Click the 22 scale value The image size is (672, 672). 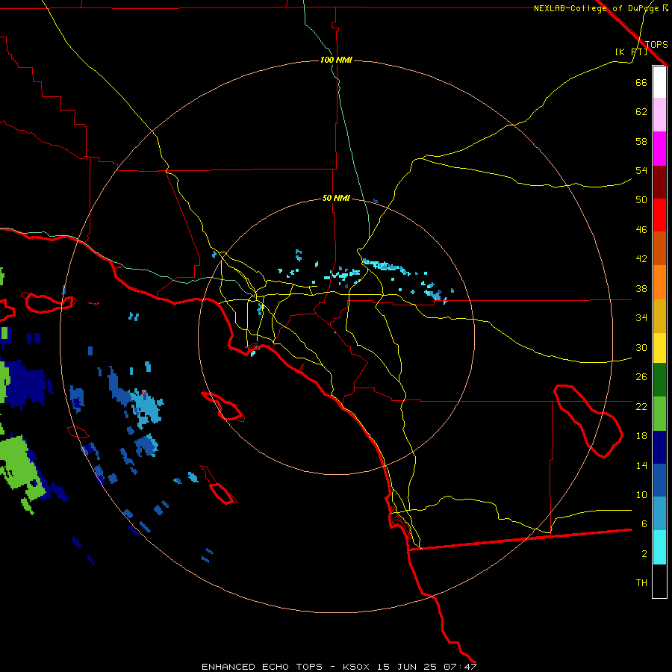coord(641,406)
